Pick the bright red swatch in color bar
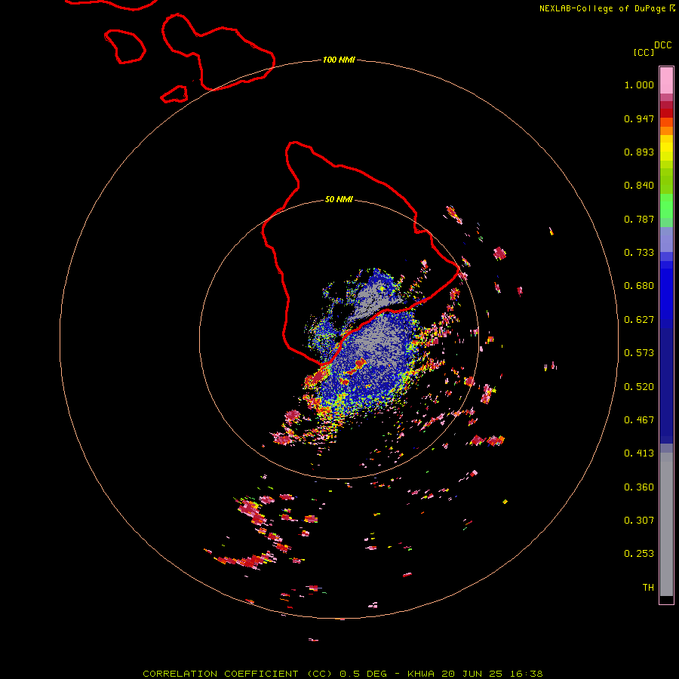This screenshot has width=679, height=679. (666, 113)
